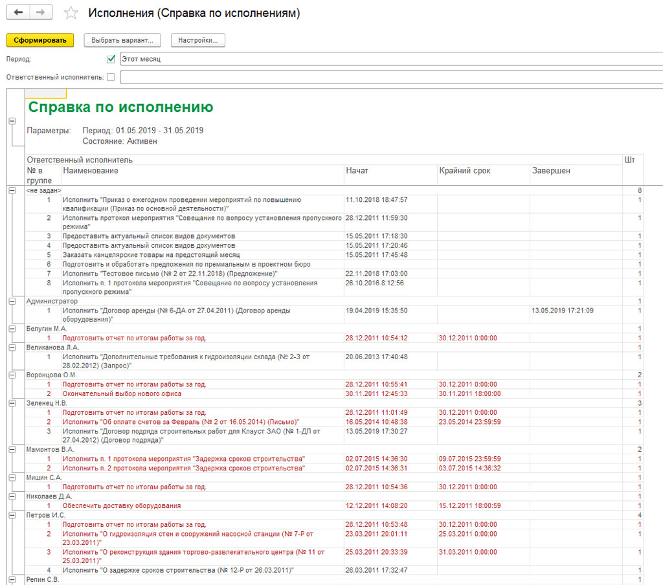Viewport: 663px width, 585px height.
Task: Uncheck the Период checkbox
Action: 111,59
